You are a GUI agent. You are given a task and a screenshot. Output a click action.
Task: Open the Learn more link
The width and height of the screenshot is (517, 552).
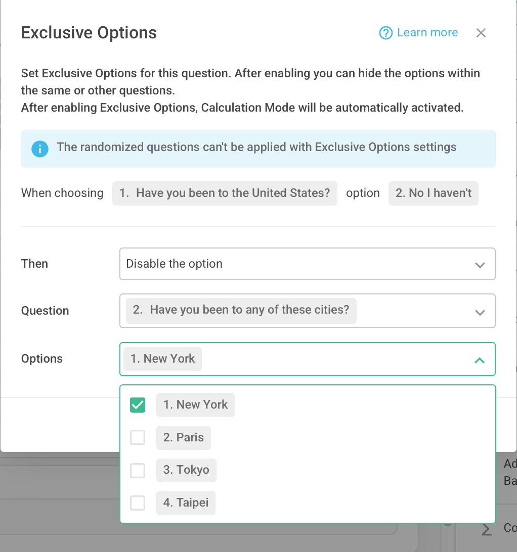pos(427,32)
